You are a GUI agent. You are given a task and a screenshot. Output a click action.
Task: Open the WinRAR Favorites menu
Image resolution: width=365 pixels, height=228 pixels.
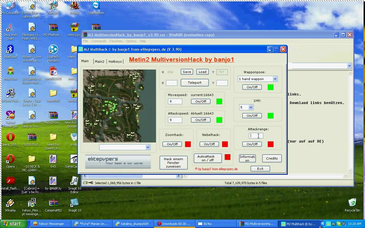[116, 41]
